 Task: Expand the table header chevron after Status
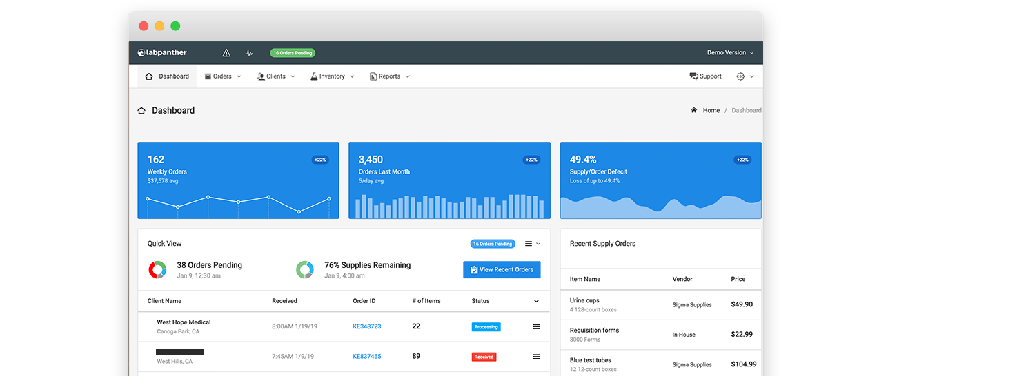[x=537, y=301]
